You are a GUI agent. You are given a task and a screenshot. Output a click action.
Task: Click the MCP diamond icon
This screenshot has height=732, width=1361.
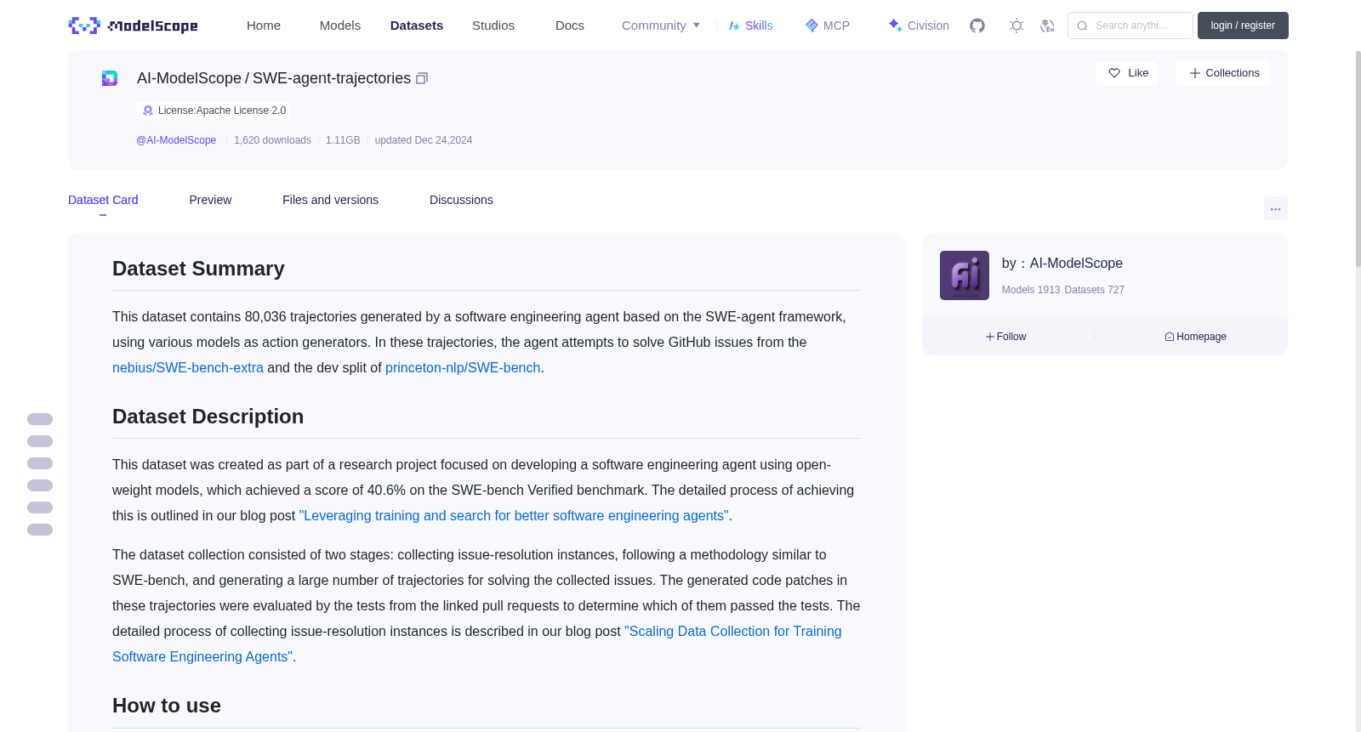(x=811, y=26)
